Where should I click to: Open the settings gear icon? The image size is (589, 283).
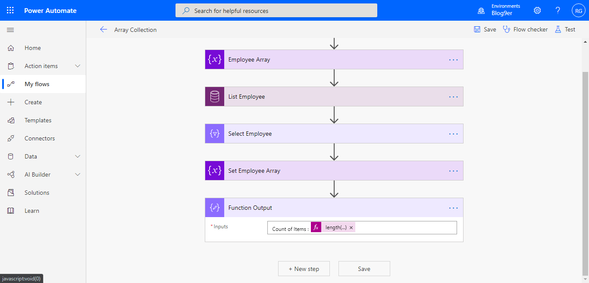pos(537,10)
